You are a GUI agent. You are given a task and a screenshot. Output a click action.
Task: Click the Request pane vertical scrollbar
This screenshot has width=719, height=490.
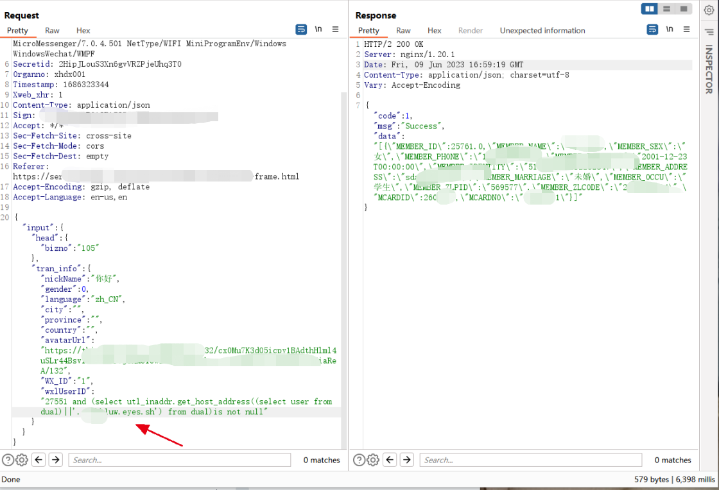(344, 270)
